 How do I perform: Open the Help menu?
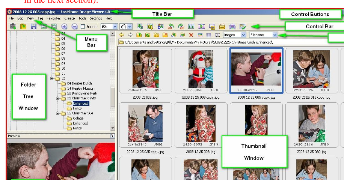pos(109,18)
